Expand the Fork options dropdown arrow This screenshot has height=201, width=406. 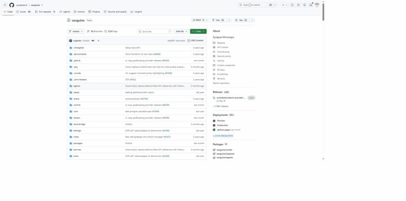(x=229, y=20)
